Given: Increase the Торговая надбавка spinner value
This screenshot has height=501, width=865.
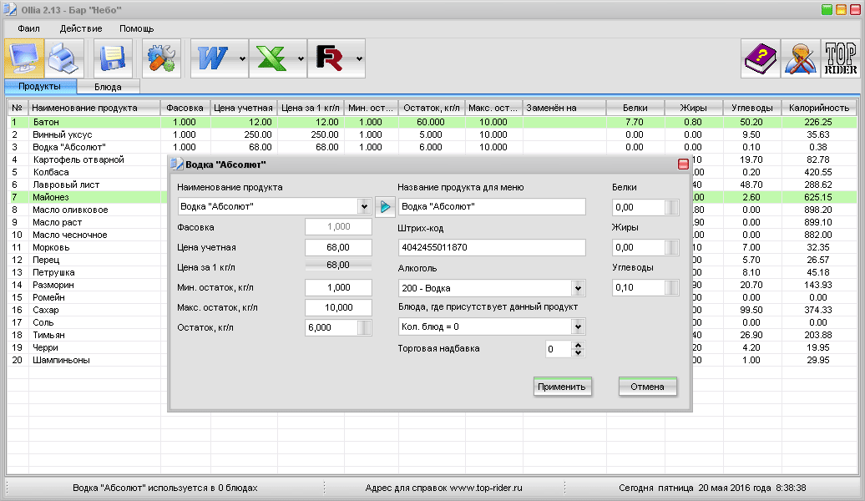Looking at the screenshot, I should click(578, 344).
